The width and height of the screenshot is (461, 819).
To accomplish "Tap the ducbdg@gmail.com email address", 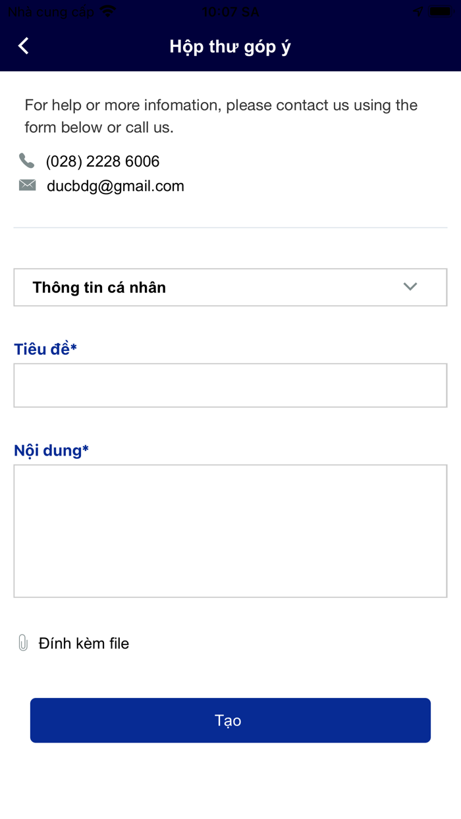I will 115,186.
